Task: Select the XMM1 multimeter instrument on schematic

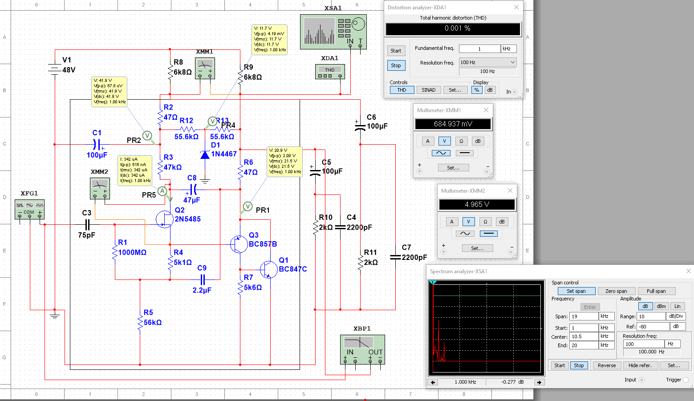Action: 205,69
